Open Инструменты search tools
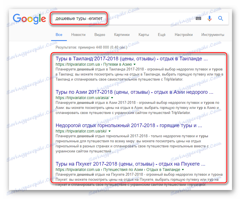This screenshot has height=199, width=241. pos(213,35)
